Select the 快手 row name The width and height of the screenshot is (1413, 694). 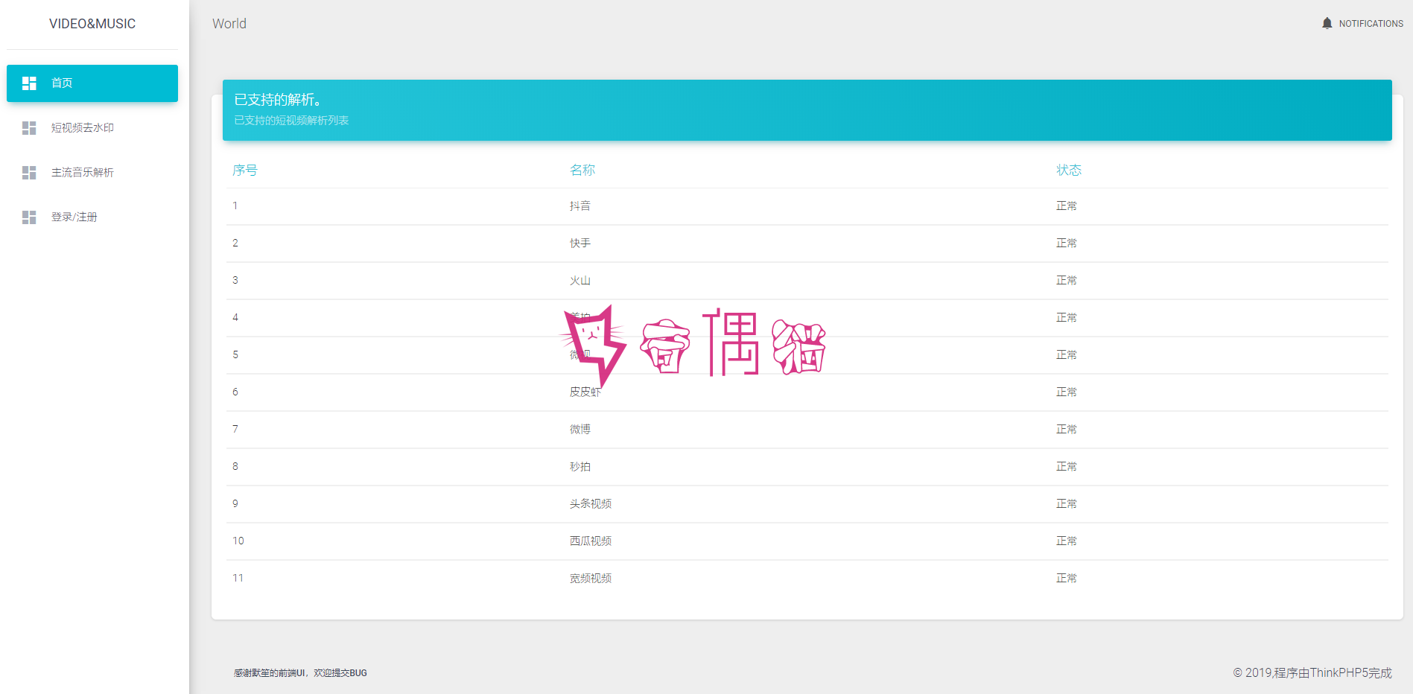[x=580, y=243]
